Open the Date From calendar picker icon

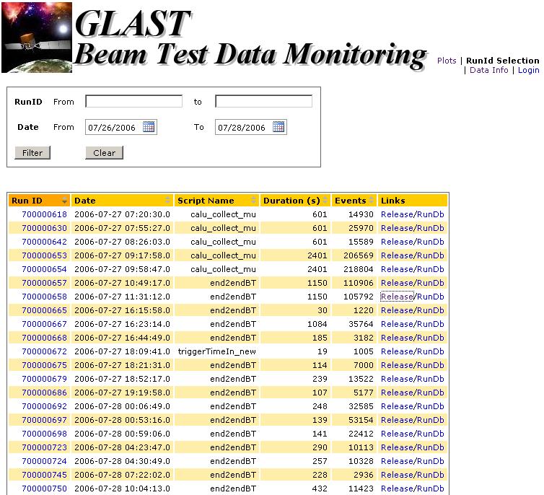click(149, 126)
